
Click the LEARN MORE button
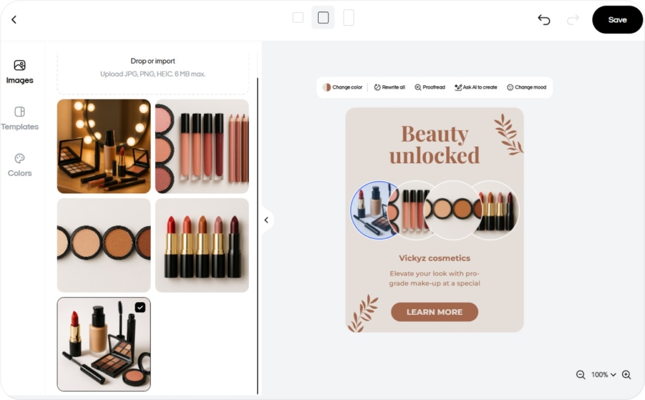(x=434, y=311)
